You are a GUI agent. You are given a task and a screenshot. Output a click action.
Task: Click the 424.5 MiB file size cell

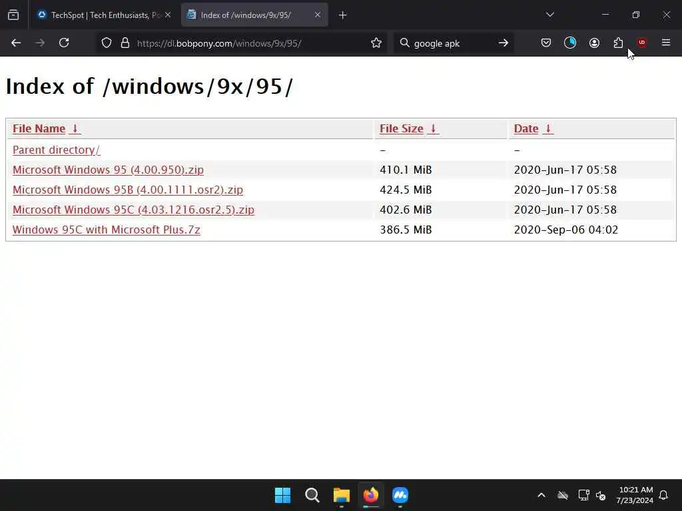(406, 190)
